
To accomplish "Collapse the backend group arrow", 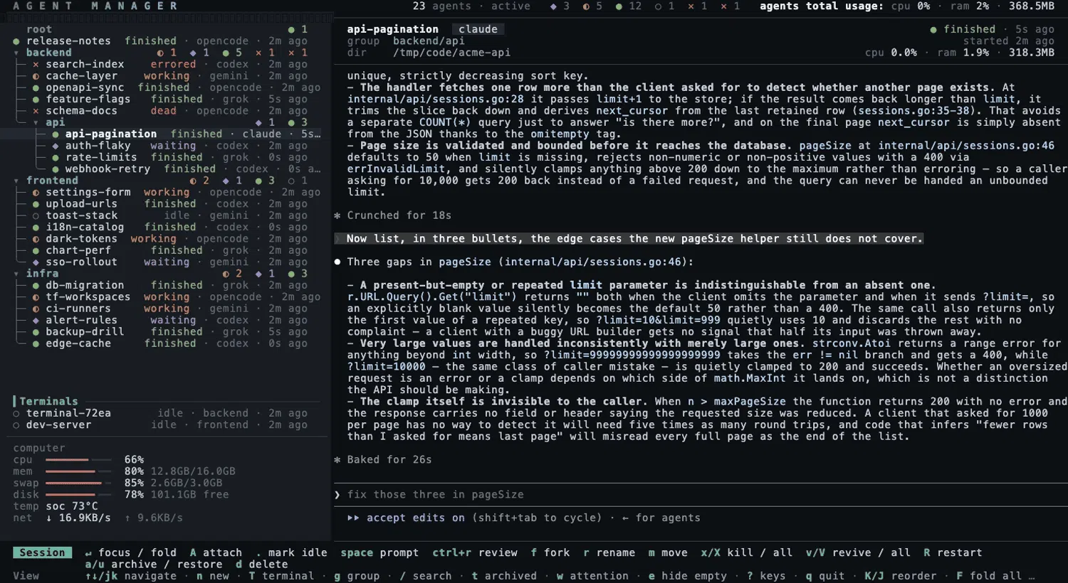I will click(x=16, y=53).
